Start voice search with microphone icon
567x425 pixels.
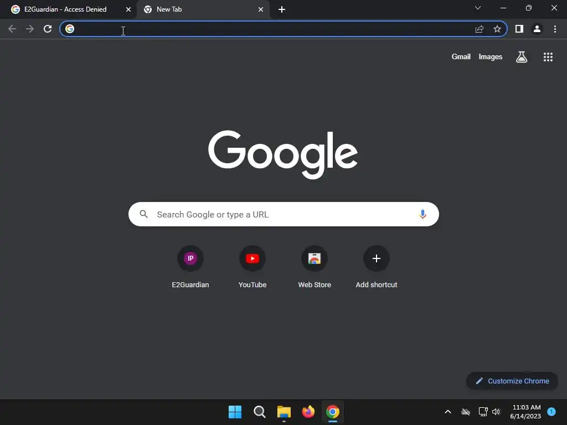422,214
